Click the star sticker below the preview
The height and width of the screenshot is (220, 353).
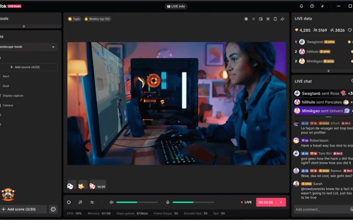[81, 186]
